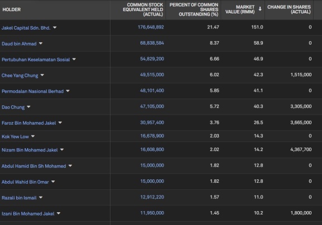
Task: Expand dropdown arrow beside Nizam Bin Mohamed Jakel
Action: (x=62, y=150)
